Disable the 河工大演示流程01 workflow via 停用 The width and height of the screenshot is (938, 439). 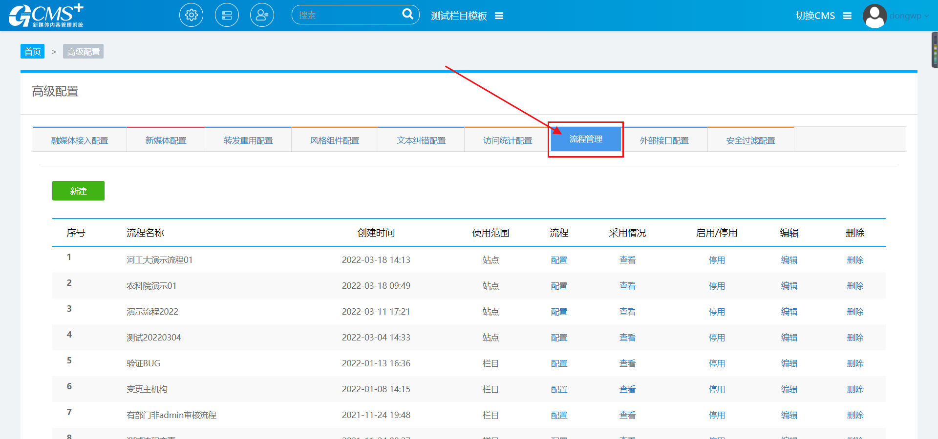pos(717,260)
